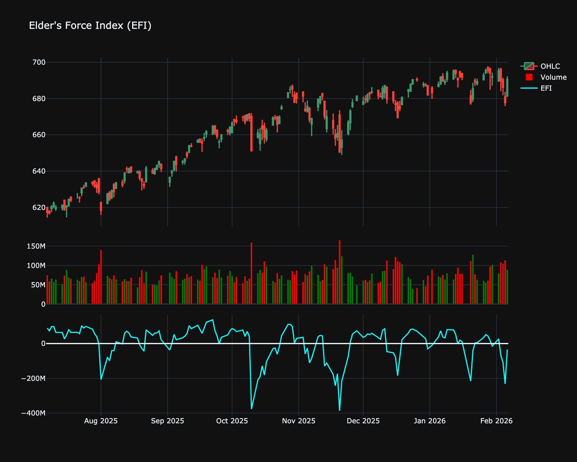
Task: Click the Sep 2025 x-axis label
Action: tap(167, 421)
